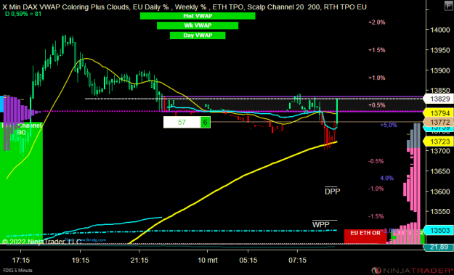
Task: Select the 'D 0,59% = 81' readout
Action: 23,14
